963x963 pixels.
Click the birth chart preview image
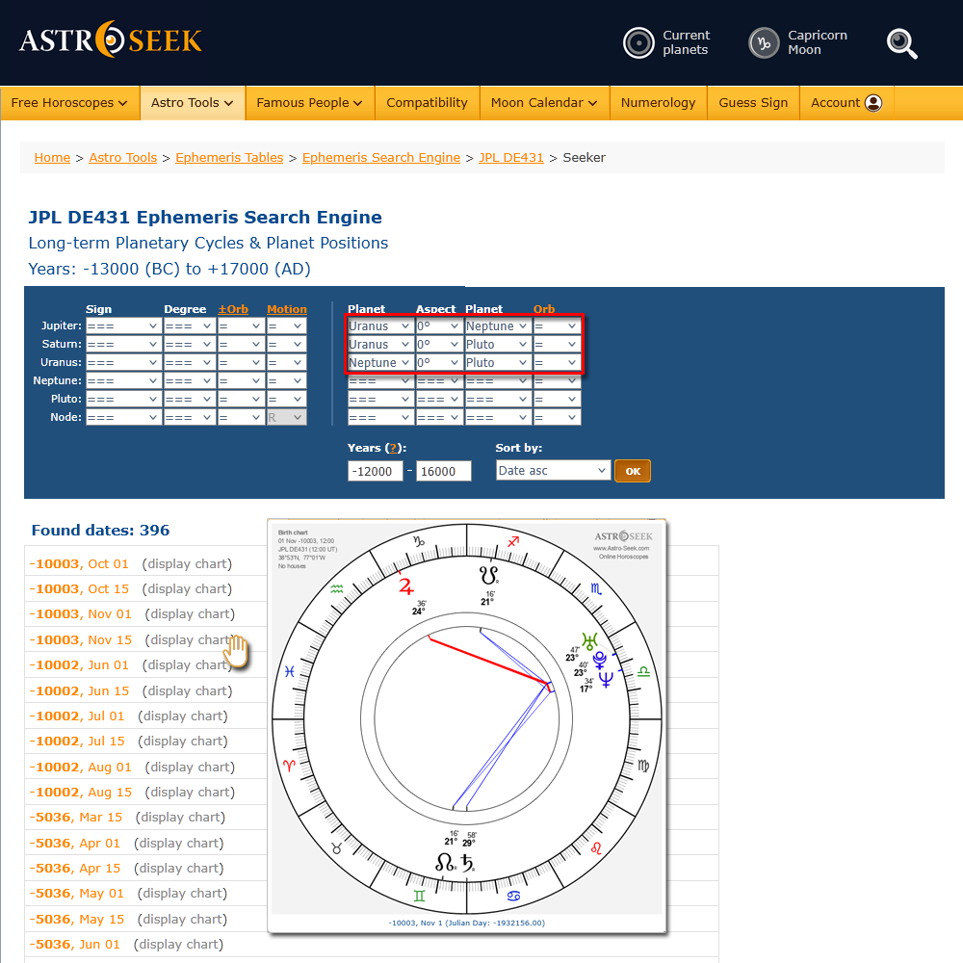[x=467, y=726]
